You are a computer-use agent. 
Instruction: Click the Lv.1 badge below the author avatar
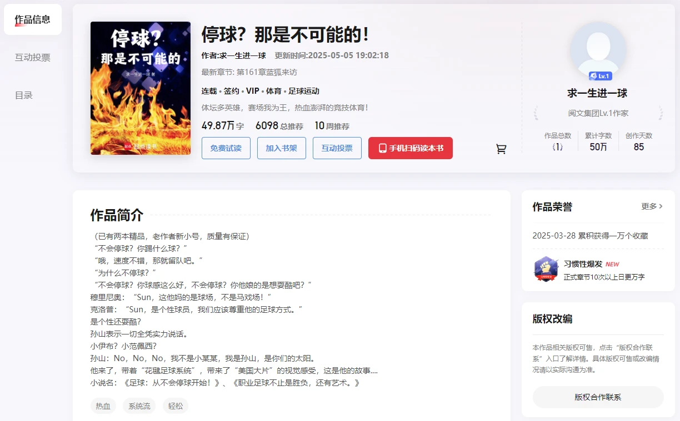(x=601, y=77)
